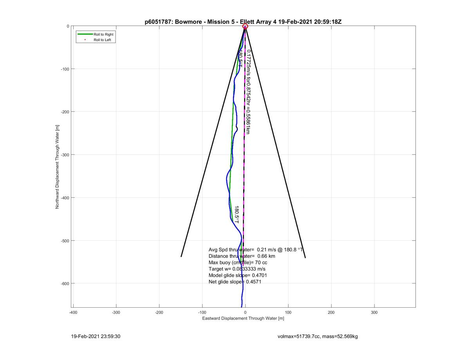The image size is (470, 346).
Task: Click the x-axis tick label '-300'
Action: pos(116,313)
